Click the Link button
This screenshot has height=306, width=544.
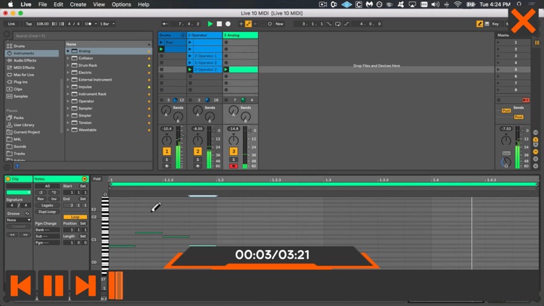coord(12,24)
